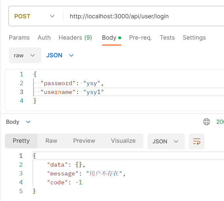
Task: Toggle the wrap lines icon
Action: [197, 141]
